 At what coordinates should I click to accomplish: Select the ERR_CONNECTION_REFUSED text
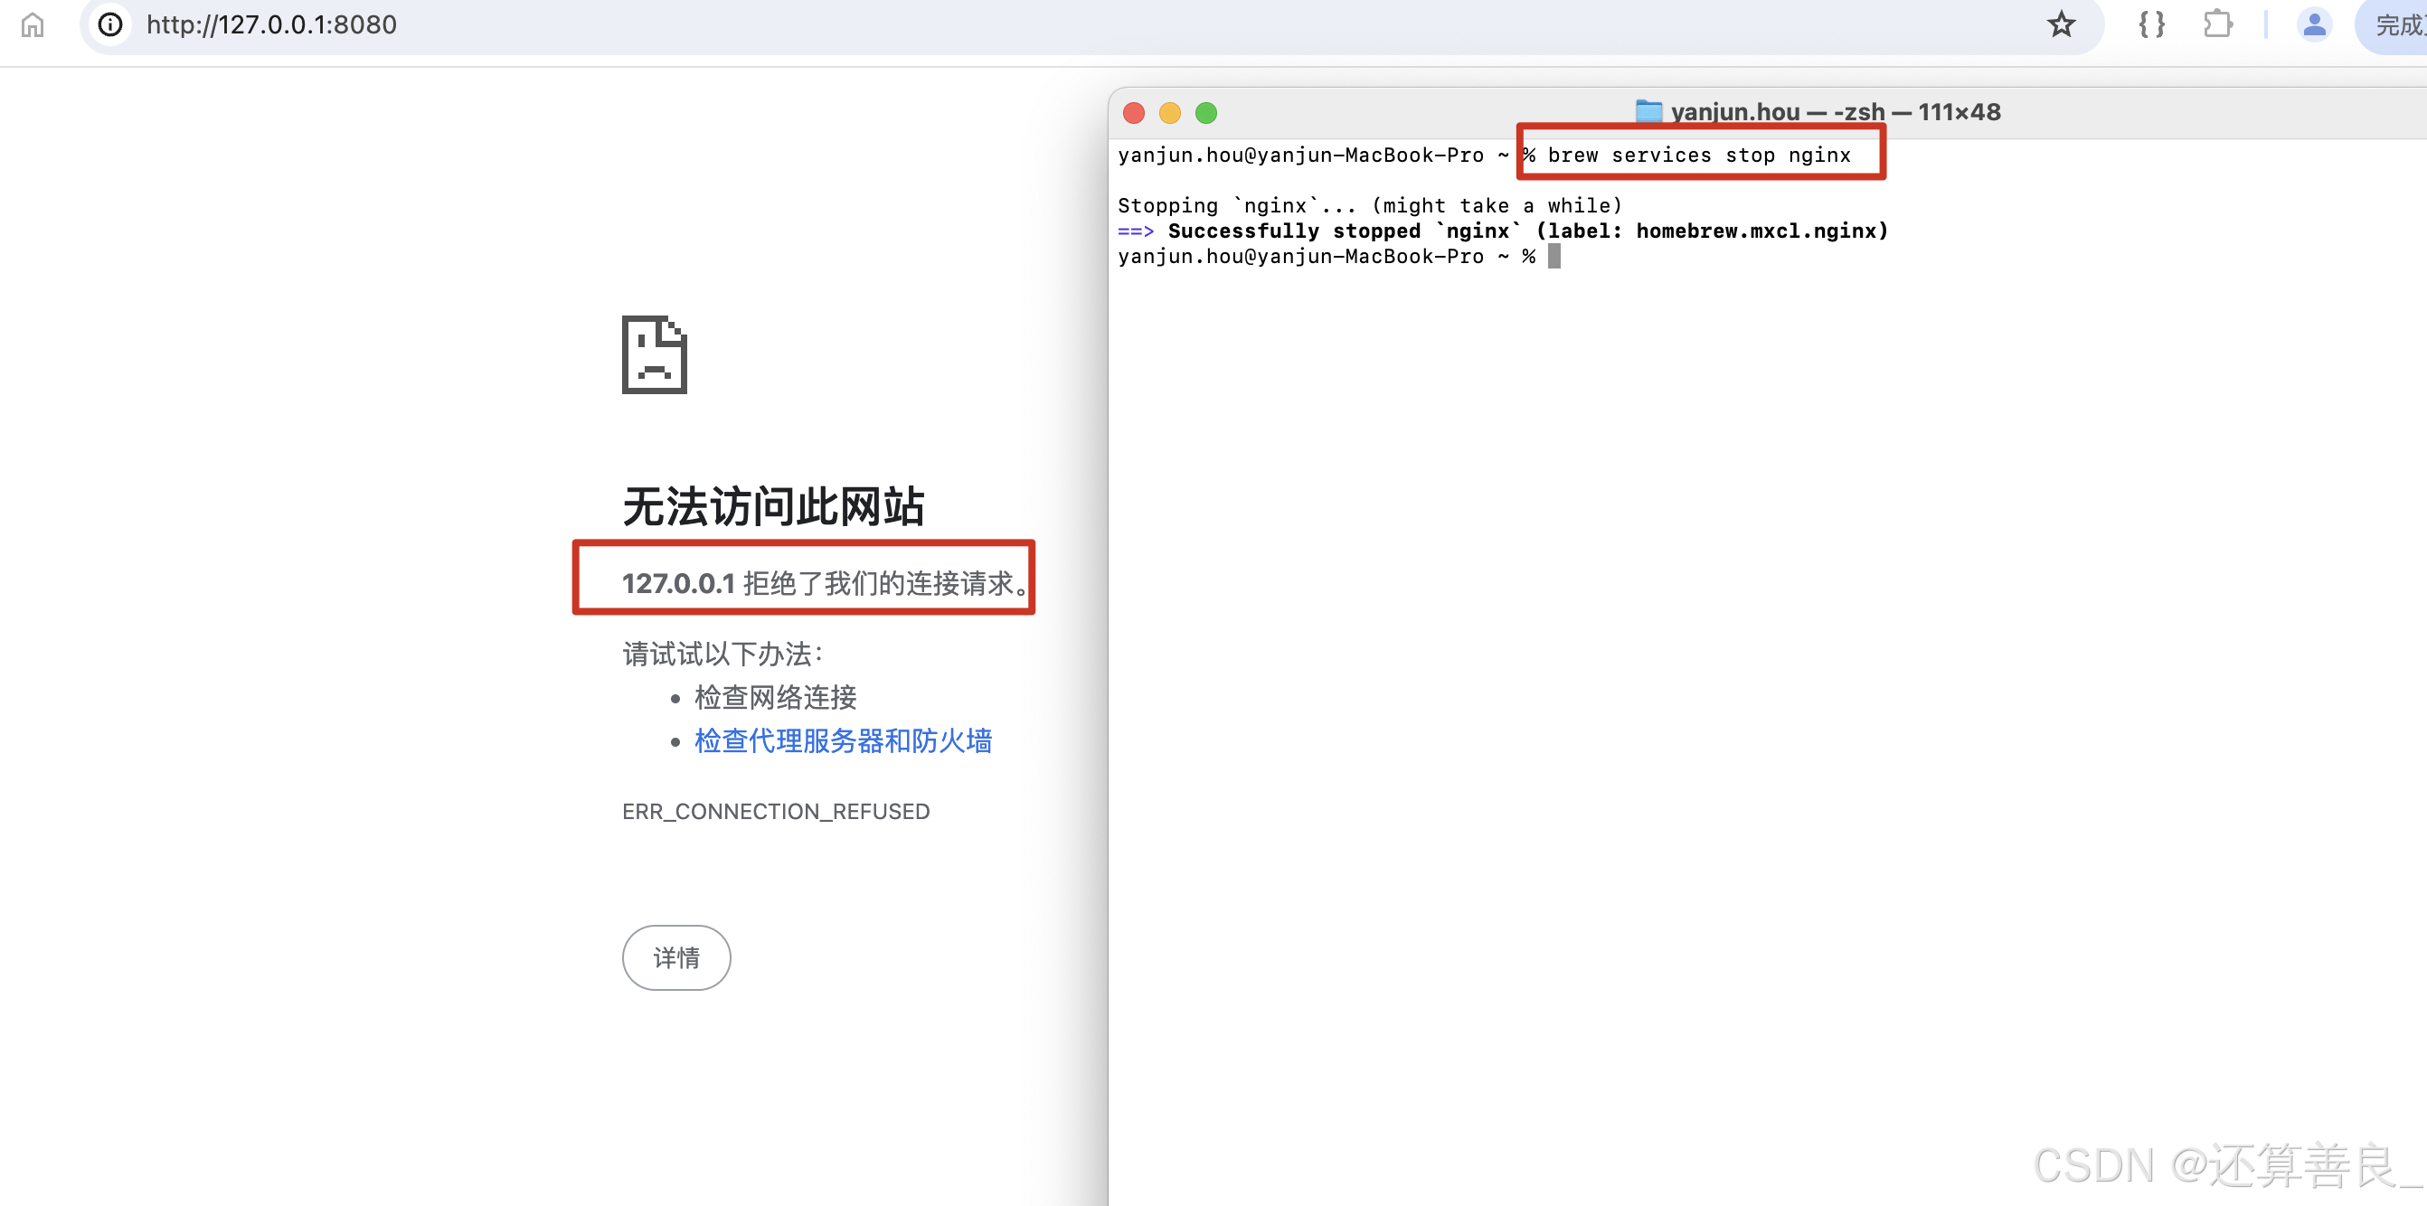coord(776,811)
